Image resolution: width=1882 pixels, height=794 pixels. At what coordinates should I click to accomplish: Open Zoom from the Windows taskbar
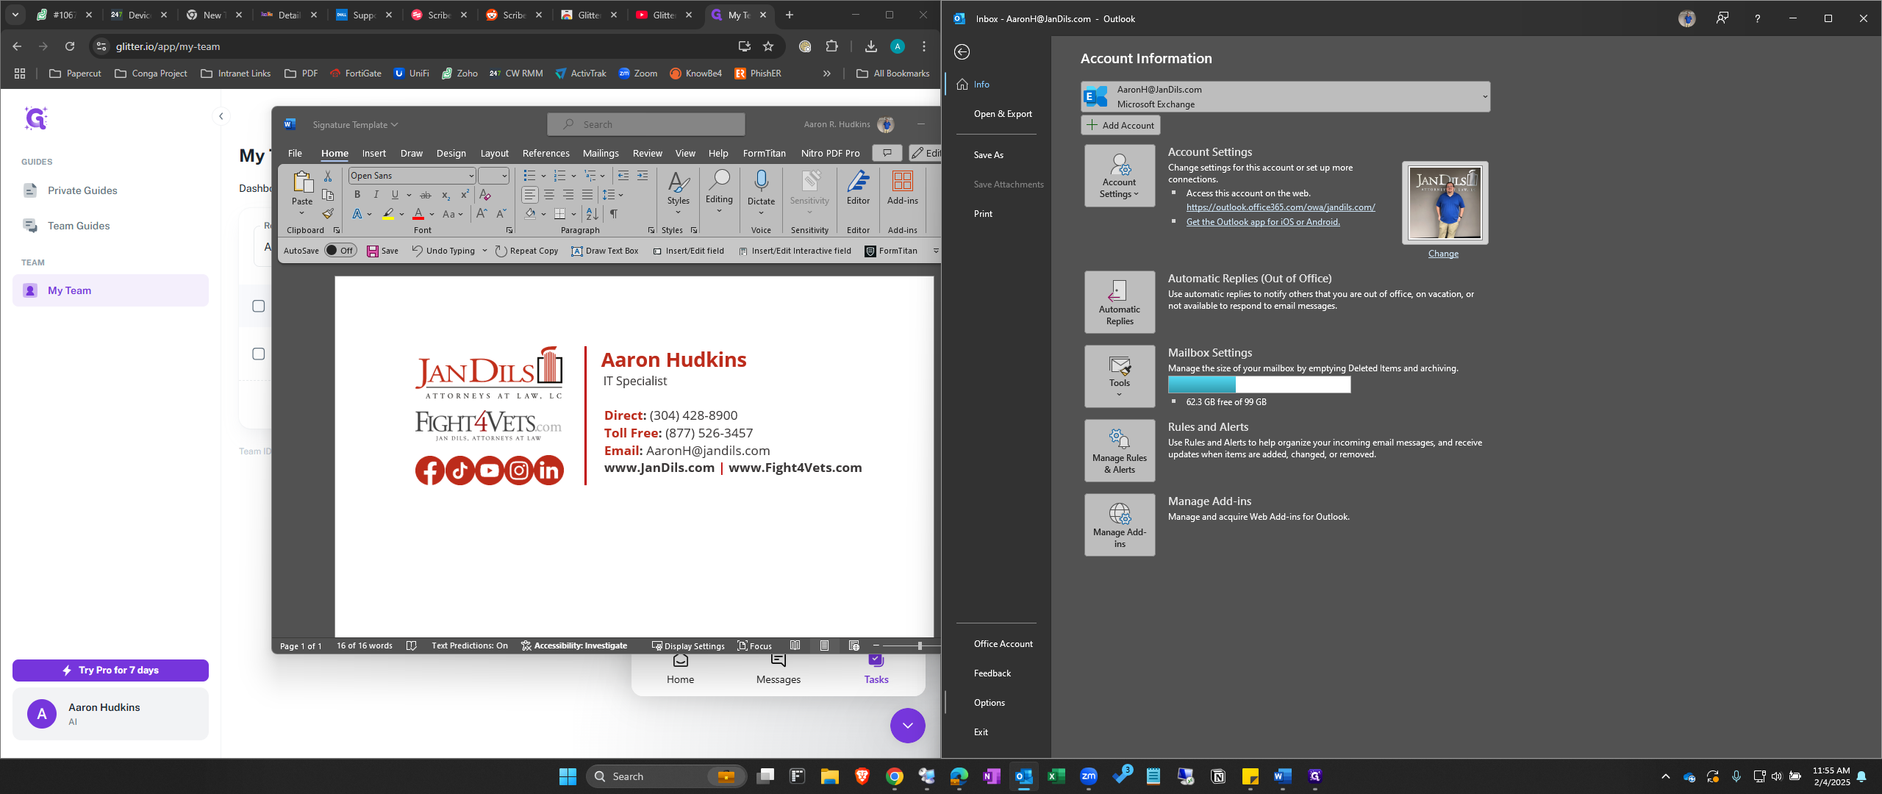click(1089, 776)
